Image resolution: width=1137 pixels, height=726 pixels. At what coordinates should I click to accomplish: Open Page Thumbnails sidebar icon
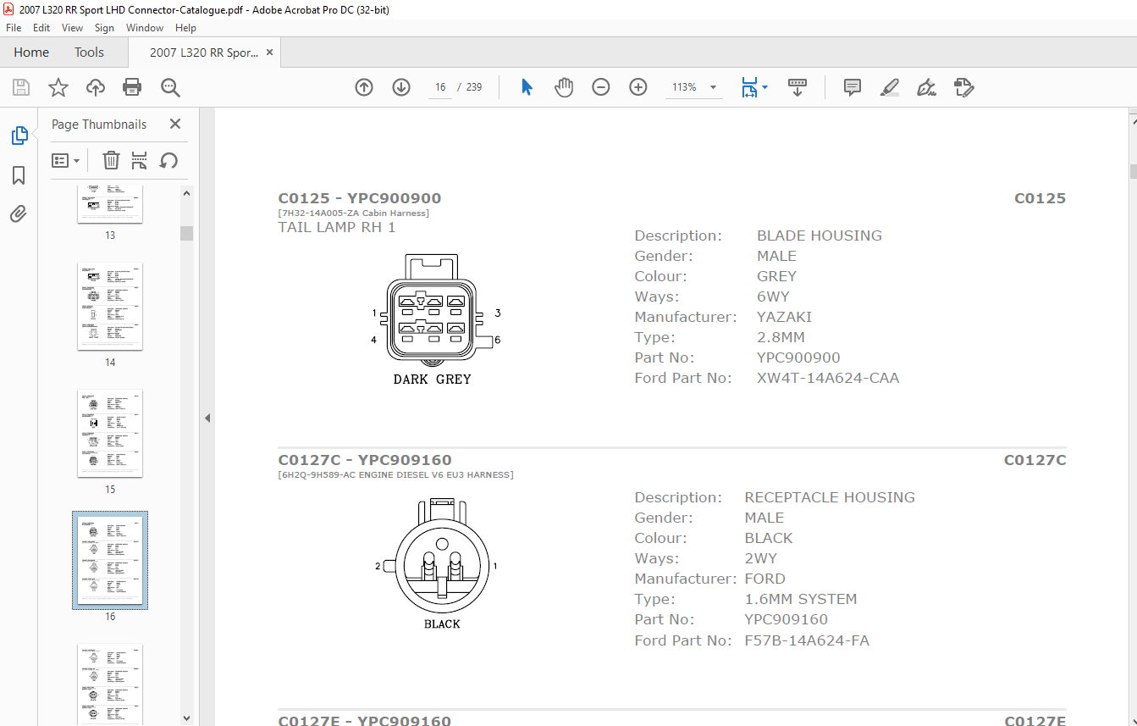tap(19, 136)
